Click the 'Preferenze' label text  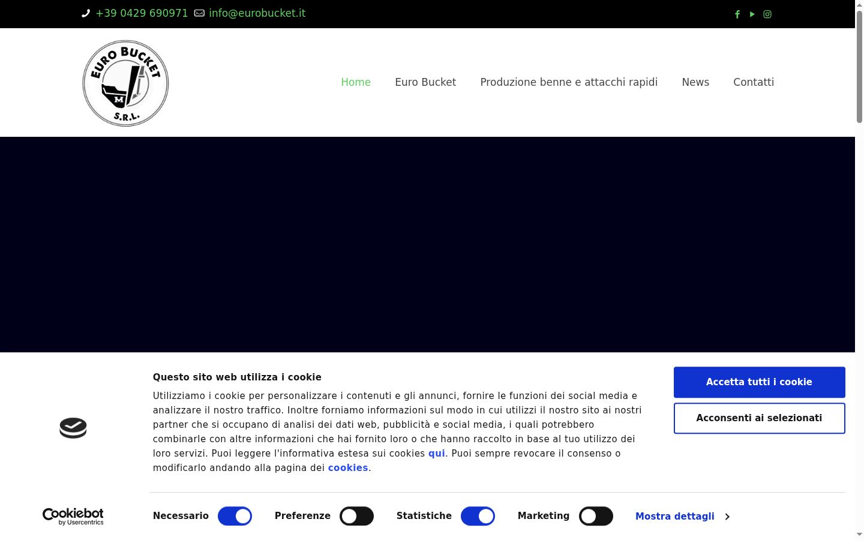pyautogui.click(x=302, y=516)
